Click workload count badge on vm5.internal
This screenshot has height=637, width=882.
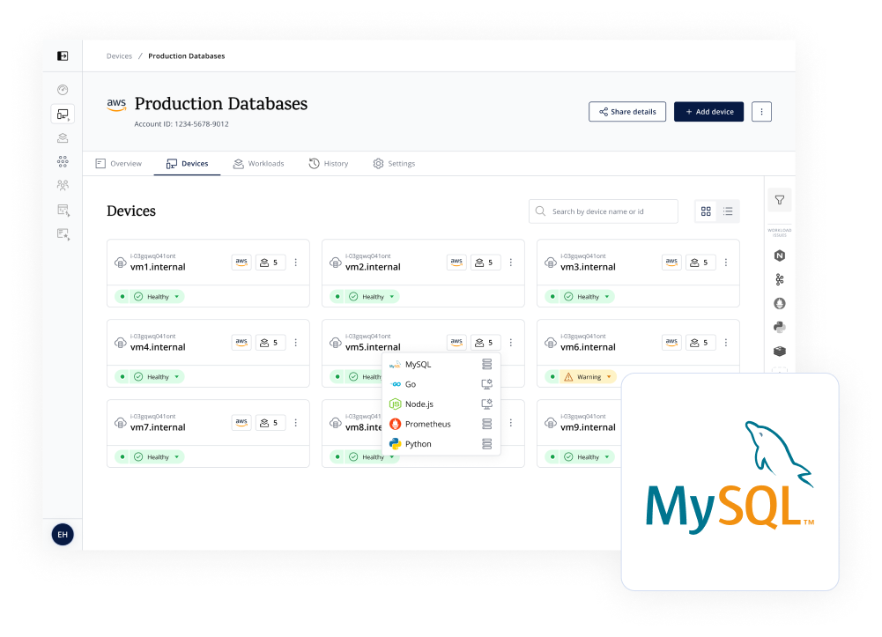(485, 343)
